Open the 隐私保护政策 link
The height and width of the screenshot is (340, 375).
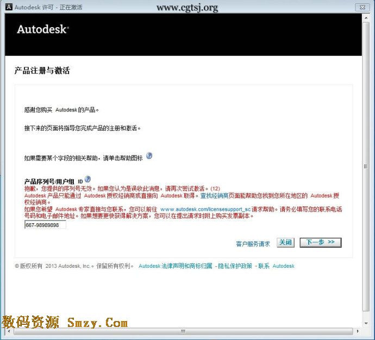tap(235, 266)
